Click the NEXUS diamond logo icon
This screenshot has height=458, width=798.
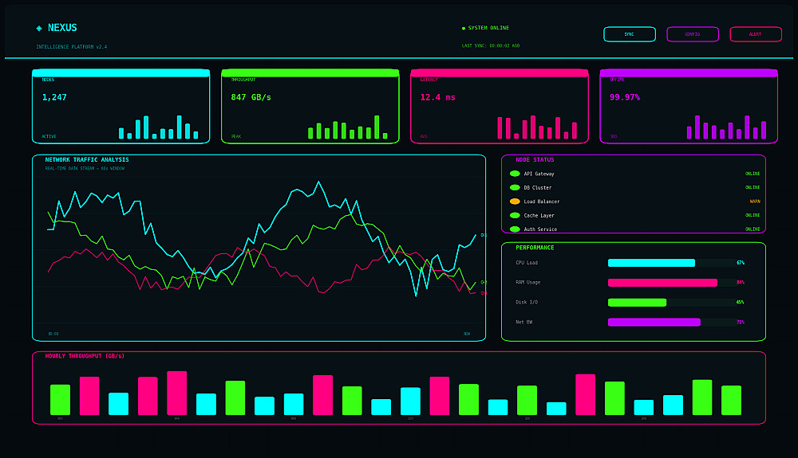tap(39, 28)
